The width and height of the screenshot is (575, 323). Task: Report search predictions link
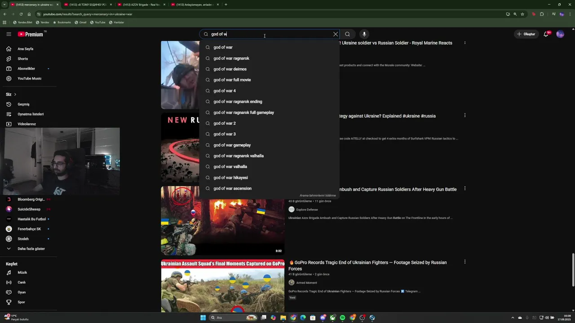(x=318, y=196)
